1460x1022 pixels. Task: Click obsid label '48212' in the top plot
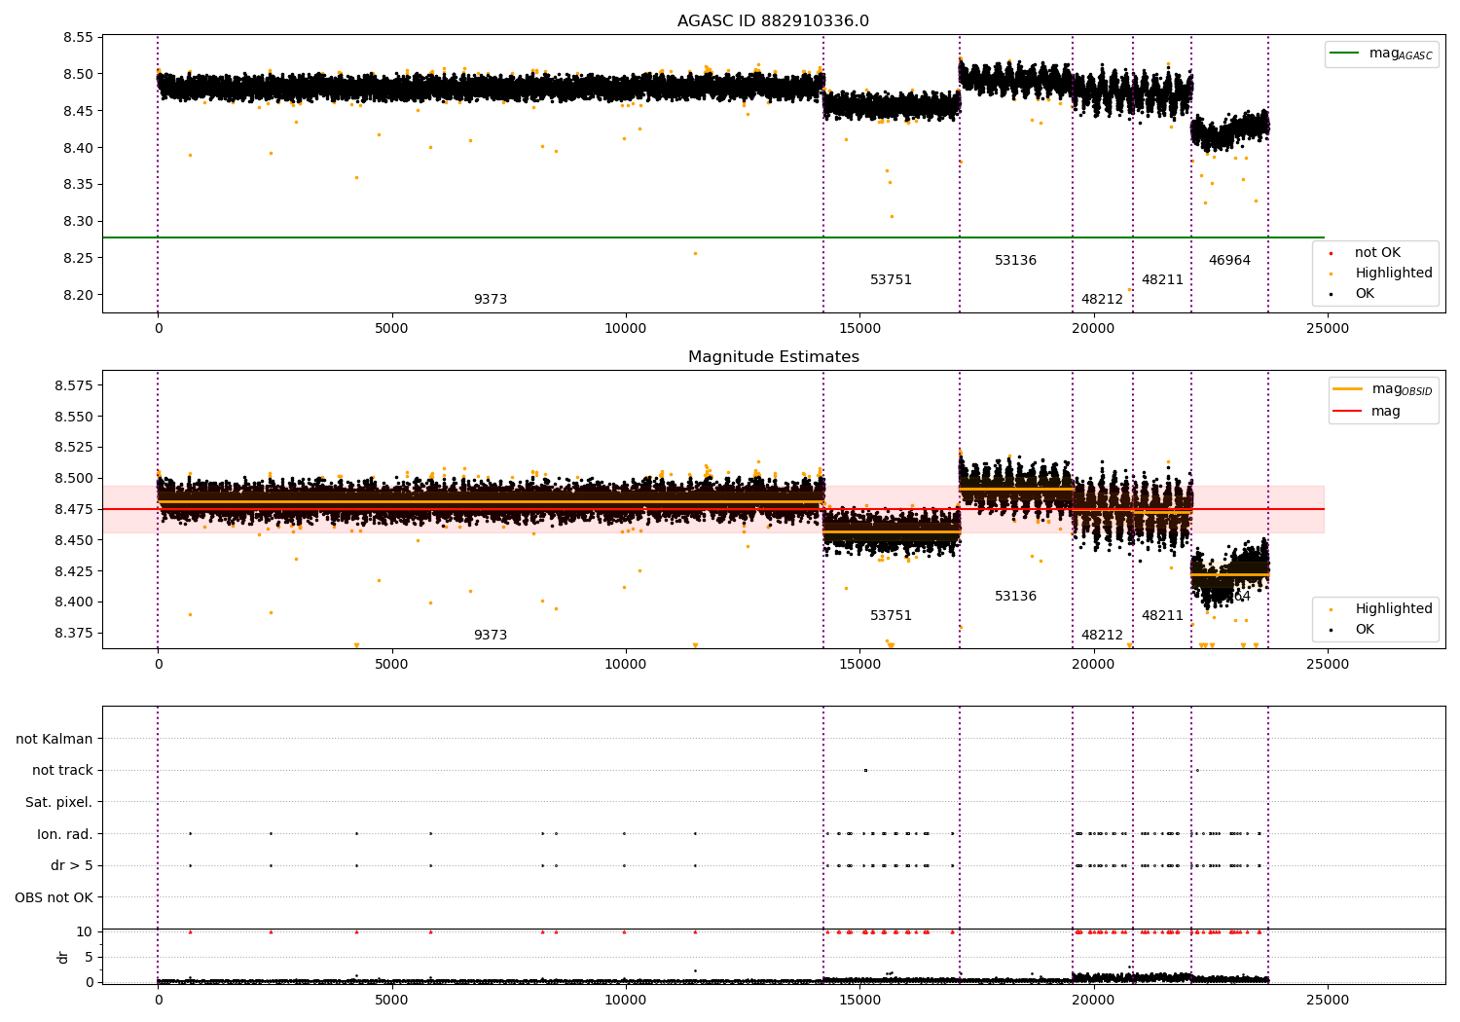point(1102,300)
